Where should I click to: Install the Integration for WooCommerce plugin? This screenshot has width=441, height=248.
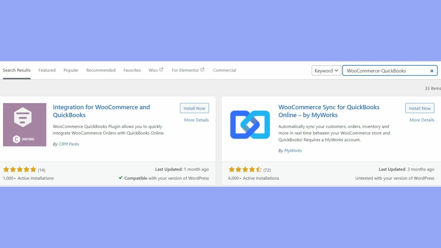pos(194,108)
